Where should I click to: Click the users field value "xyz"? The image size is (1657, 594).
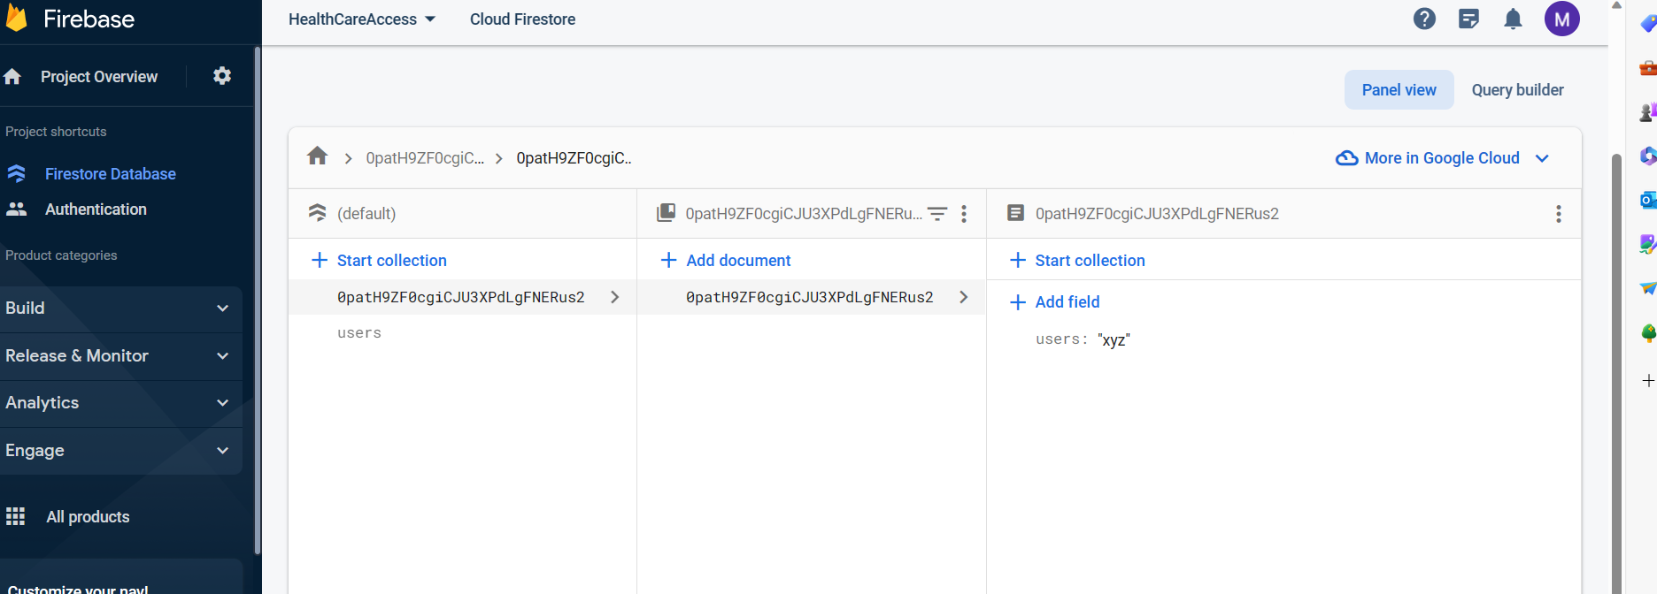coord(1114,340)
